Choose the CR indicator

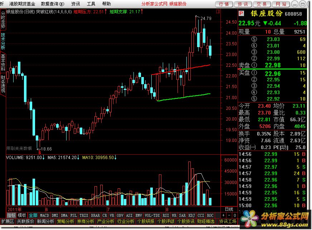[105, 215]
